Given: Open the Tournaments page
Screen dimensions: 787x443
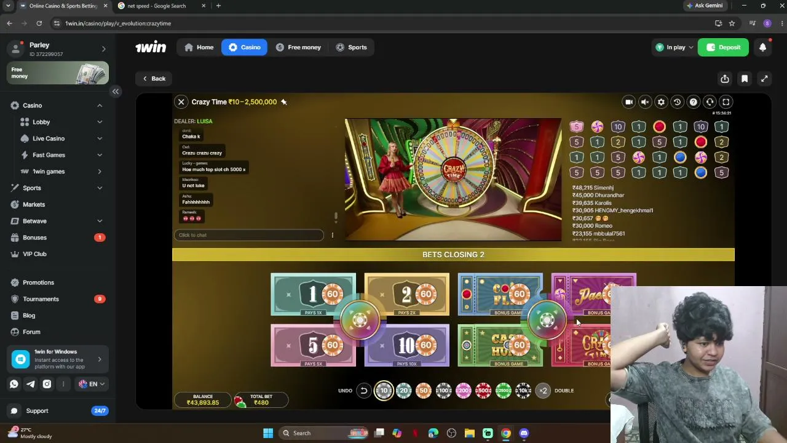Looking at the screenshot, I should (x=58, y=299).
